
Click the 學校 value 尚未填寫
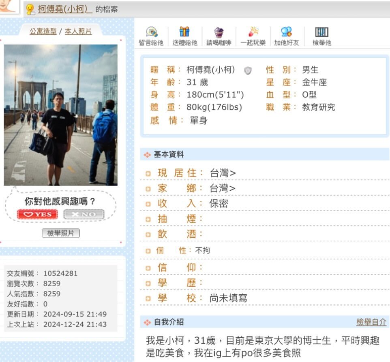[x=228, y=298]
